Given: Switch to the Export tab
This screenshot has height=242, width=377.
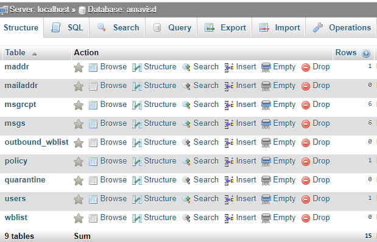Looking at the screenshot, I should [x=224, y=27].
